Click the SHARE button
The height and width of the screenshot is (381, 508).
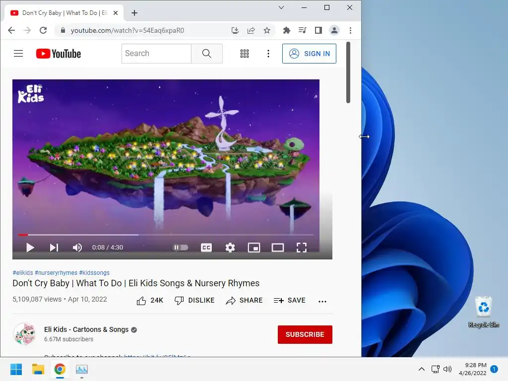coord(244,301)
